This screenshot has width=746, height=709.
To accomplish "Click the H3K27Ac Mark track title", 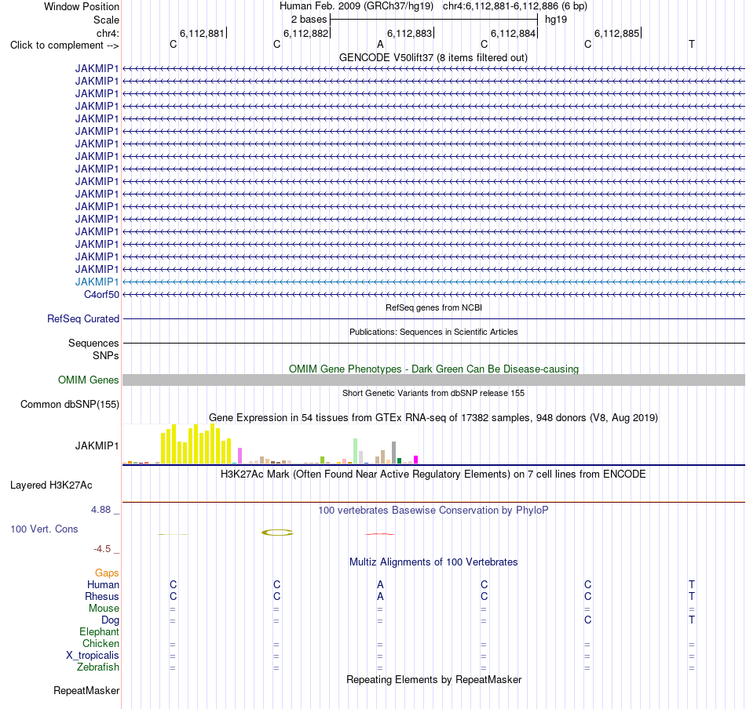I will (433, 474).
